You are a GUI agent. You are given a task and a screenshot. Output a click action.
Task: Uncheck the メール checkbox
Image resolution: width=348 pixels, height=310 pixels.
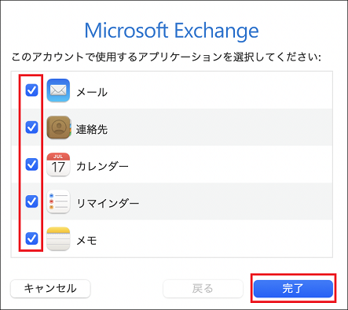point(31,90)
